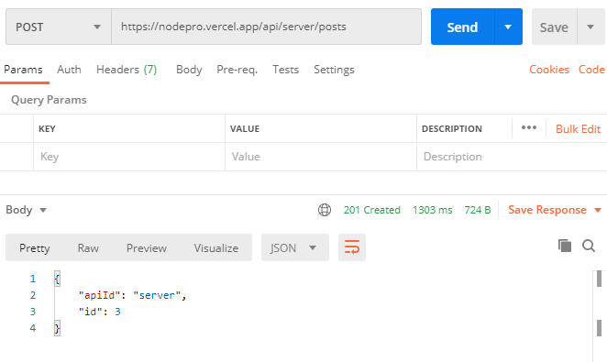Switch to Visualize response view
The image size is (607, 362).
click(x=216, y=248)
